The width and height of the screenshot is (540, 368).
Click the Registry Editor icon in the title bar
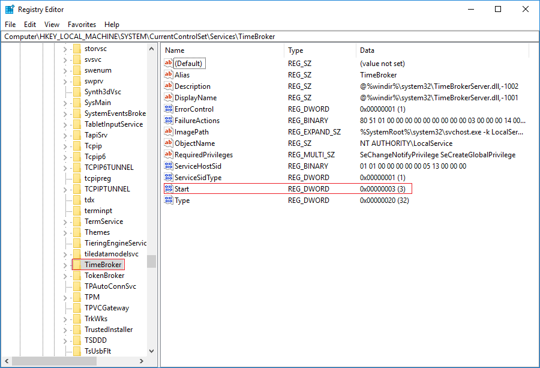click(x=10, y=10)
